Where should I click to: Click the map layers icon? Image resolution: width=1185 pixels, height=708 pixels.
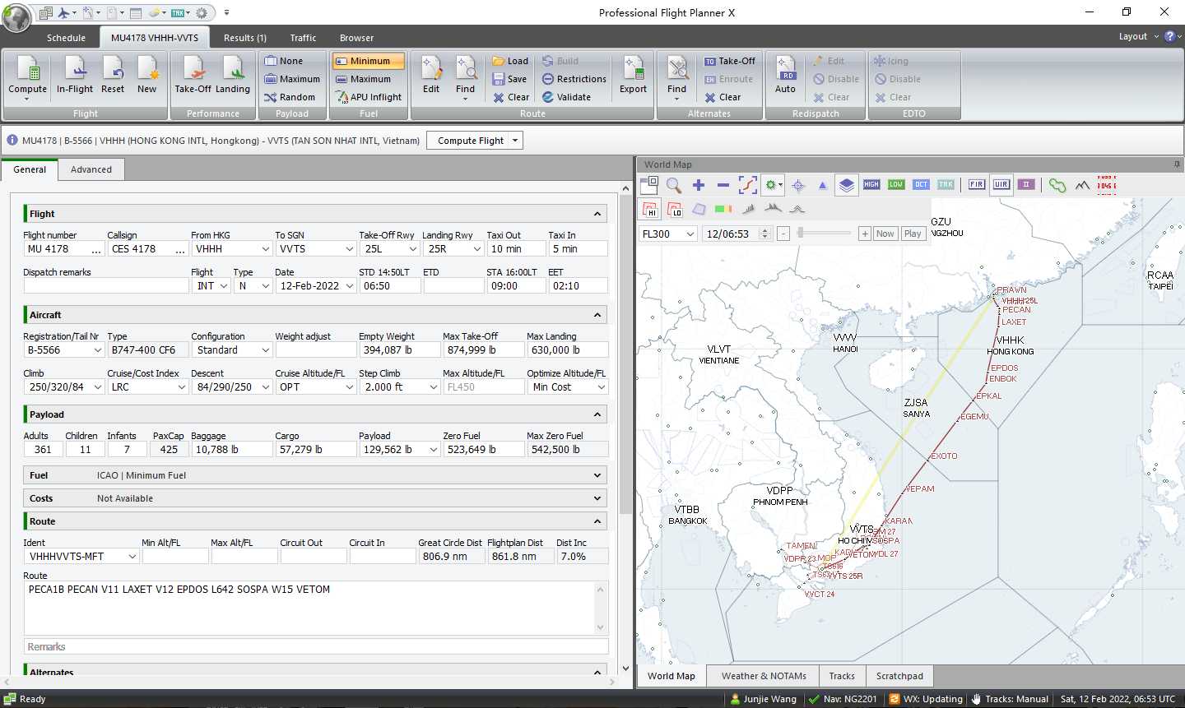click(847, 185)
